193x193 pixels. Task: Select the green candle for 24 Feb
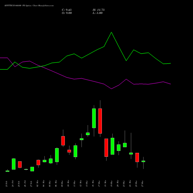click(x=14, y=164)
